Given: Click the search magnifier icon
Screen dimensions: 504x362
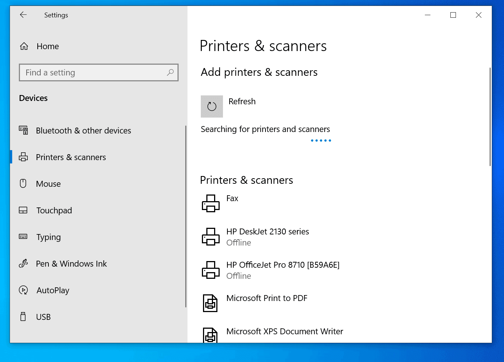Looking at the screenshot, I should [170, 72].
